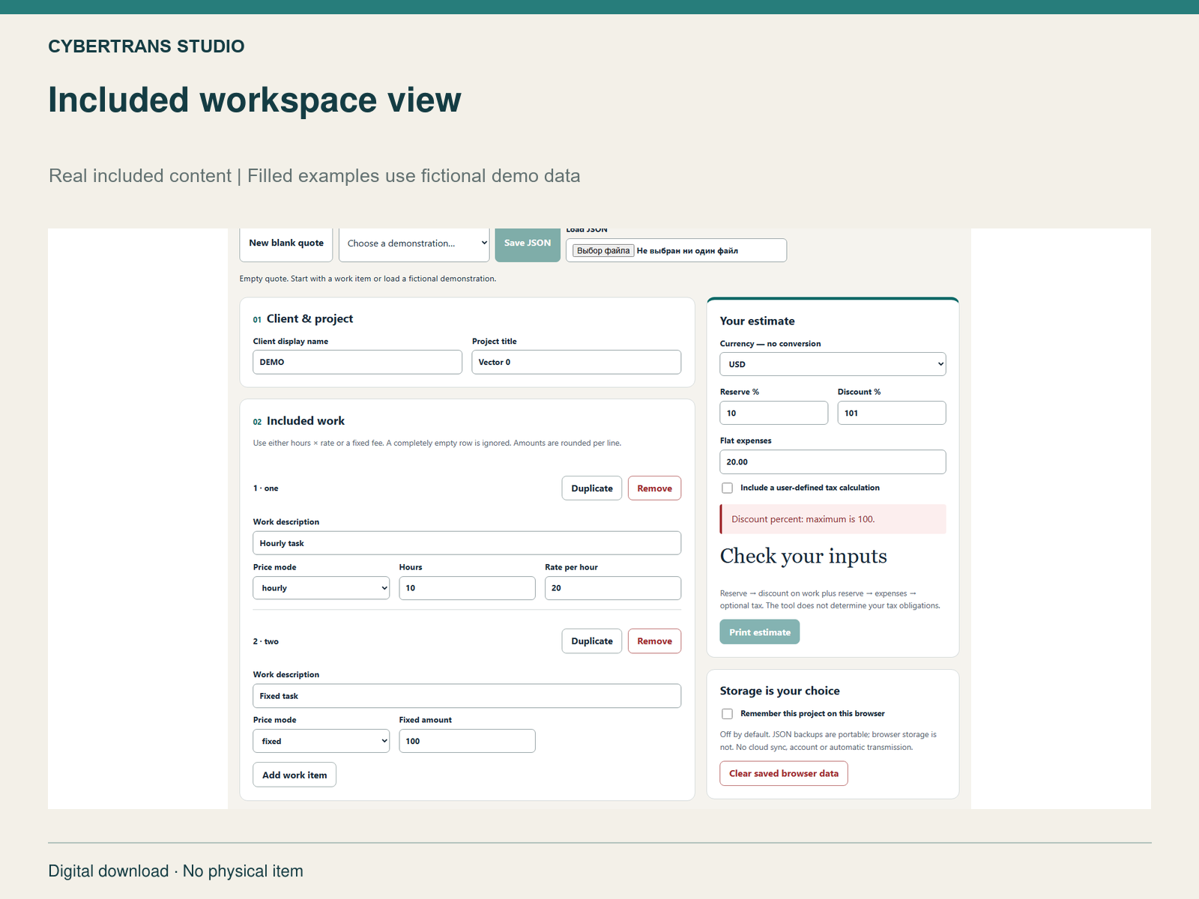
Task: Duplicate work item 1 · one
Action: (x=592, y=488)
